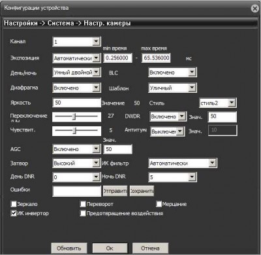This screenshot has height=255, width=261.
Task: Click the Обновить button
Action: 69,248
